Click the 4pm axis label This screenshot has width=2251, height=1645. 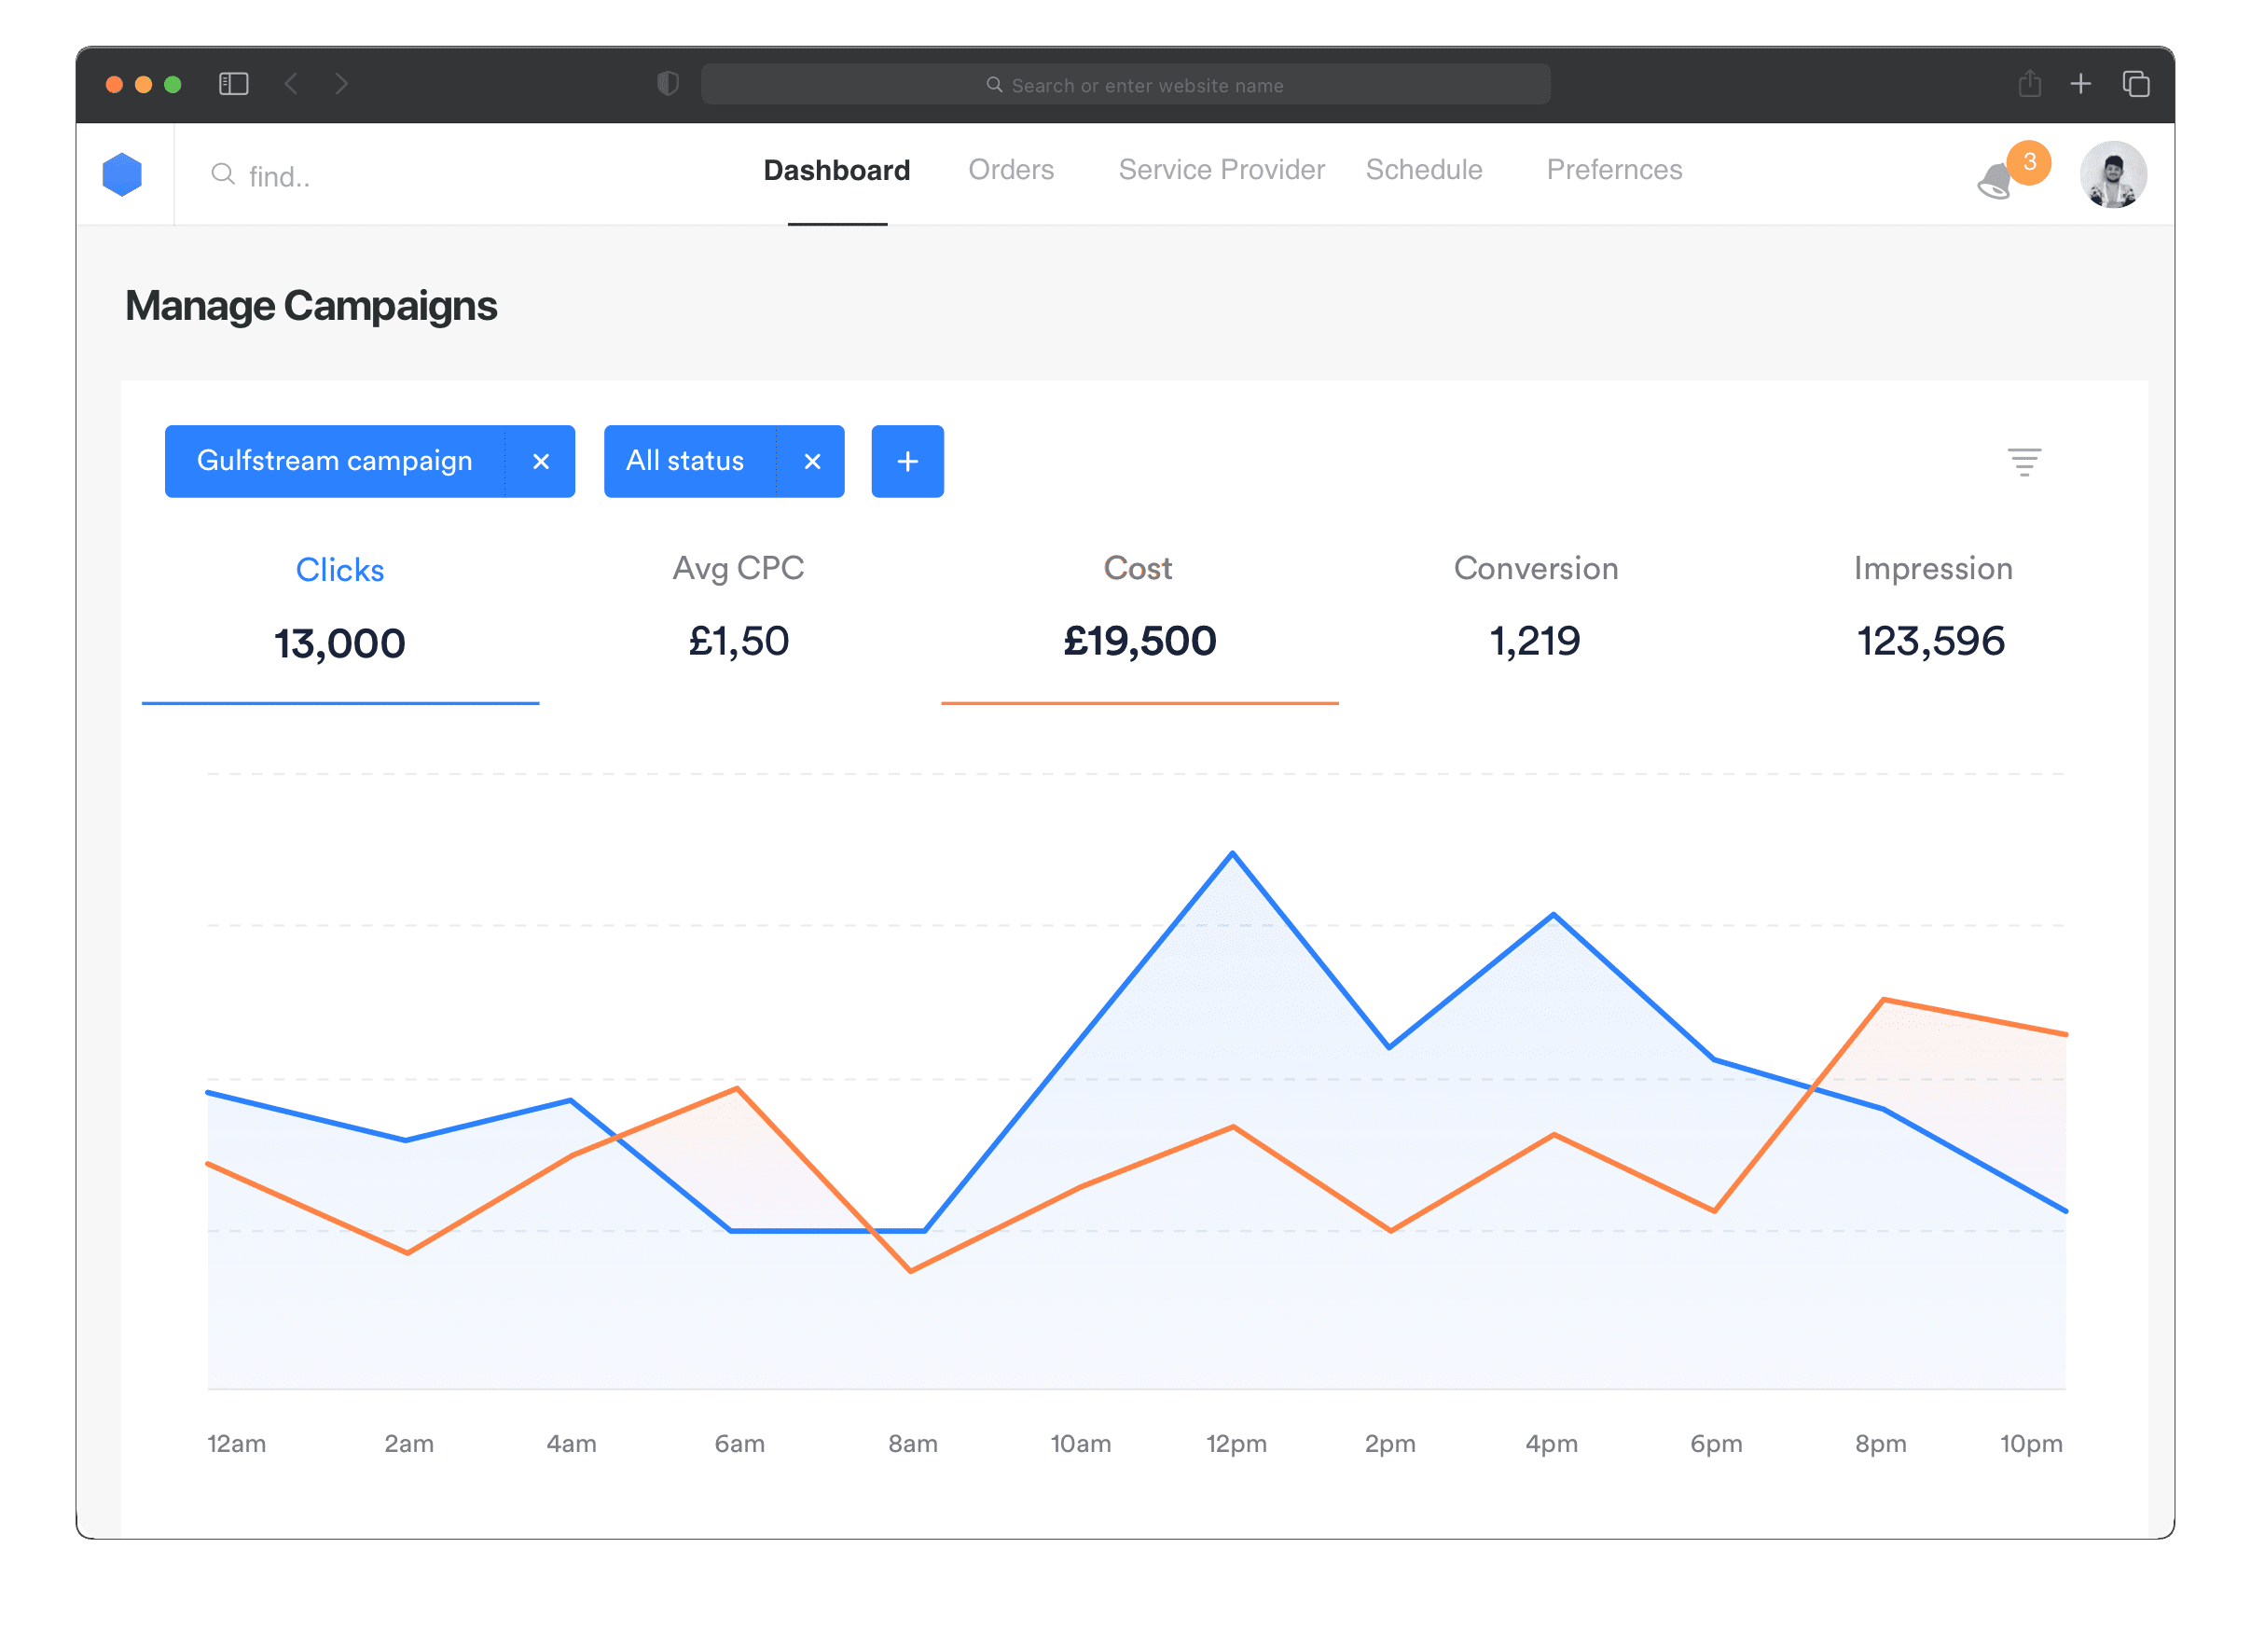click(x=1551, y=1444)
